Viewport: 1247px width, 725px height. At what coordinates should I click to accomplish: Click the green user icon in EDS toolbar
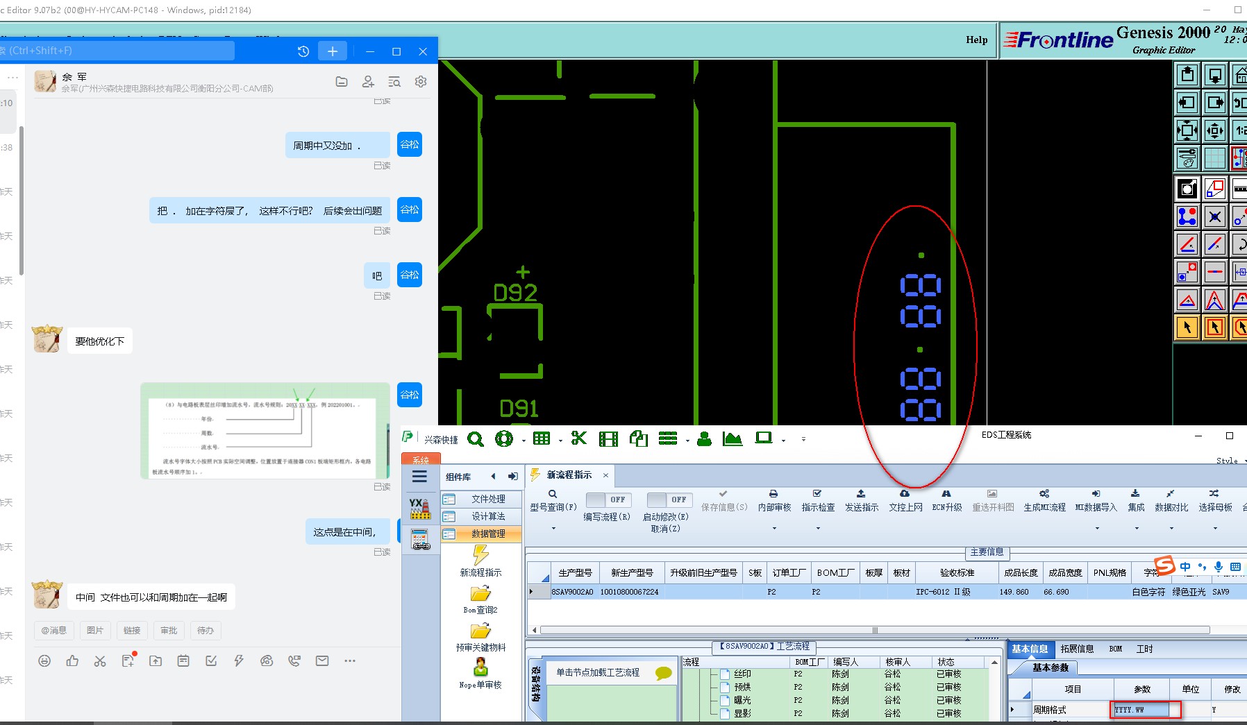tap(704, 438)
